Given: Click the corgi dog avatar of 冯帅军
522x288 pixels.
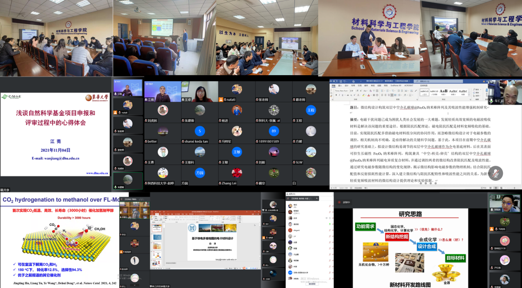Looking at the screenshot, I should tap(237, 131).
